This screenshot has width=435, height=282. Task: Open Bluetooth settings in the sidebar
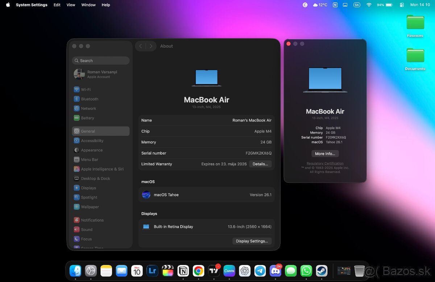[89, 99]
